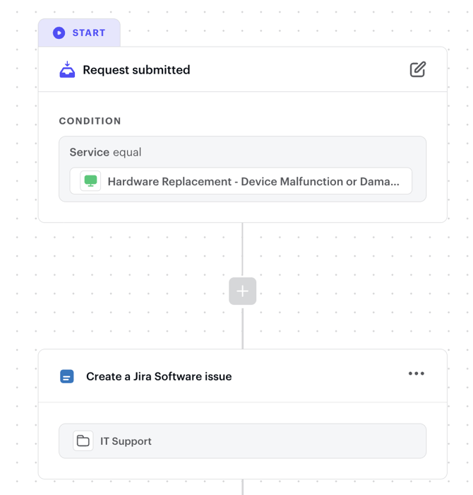The width and height of the screenshot is (473, 495).
Task: Select the Service equal condition box
Action: tap(242, 169)
